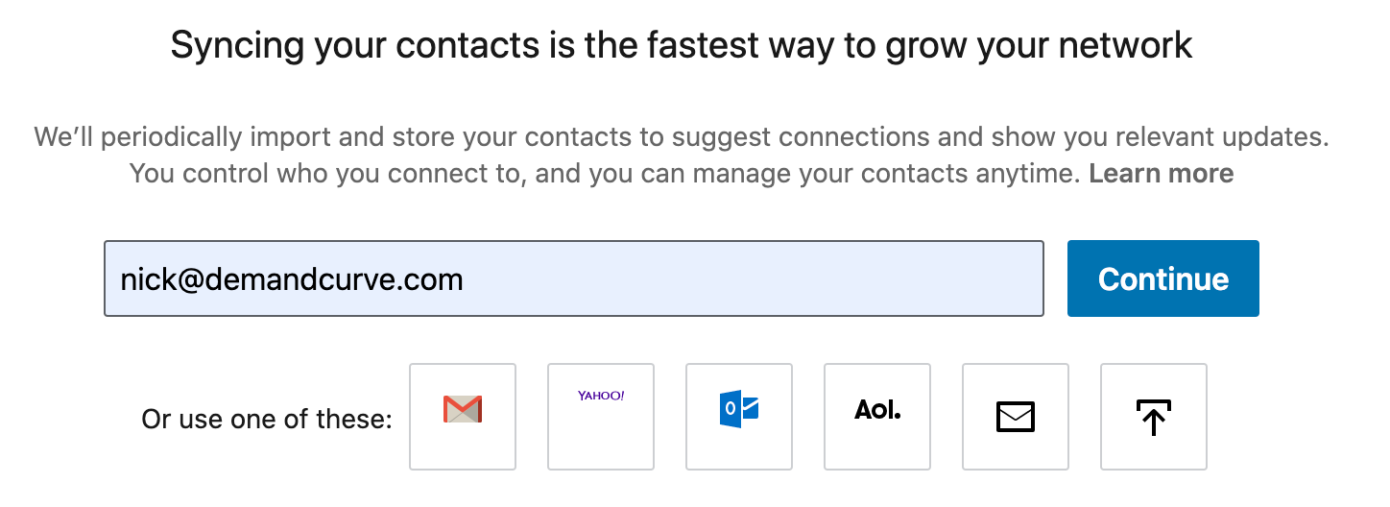Choose the other email provider envelope
The height and width of the screenshot is (507, 1390).
[x=1016, y=417]
